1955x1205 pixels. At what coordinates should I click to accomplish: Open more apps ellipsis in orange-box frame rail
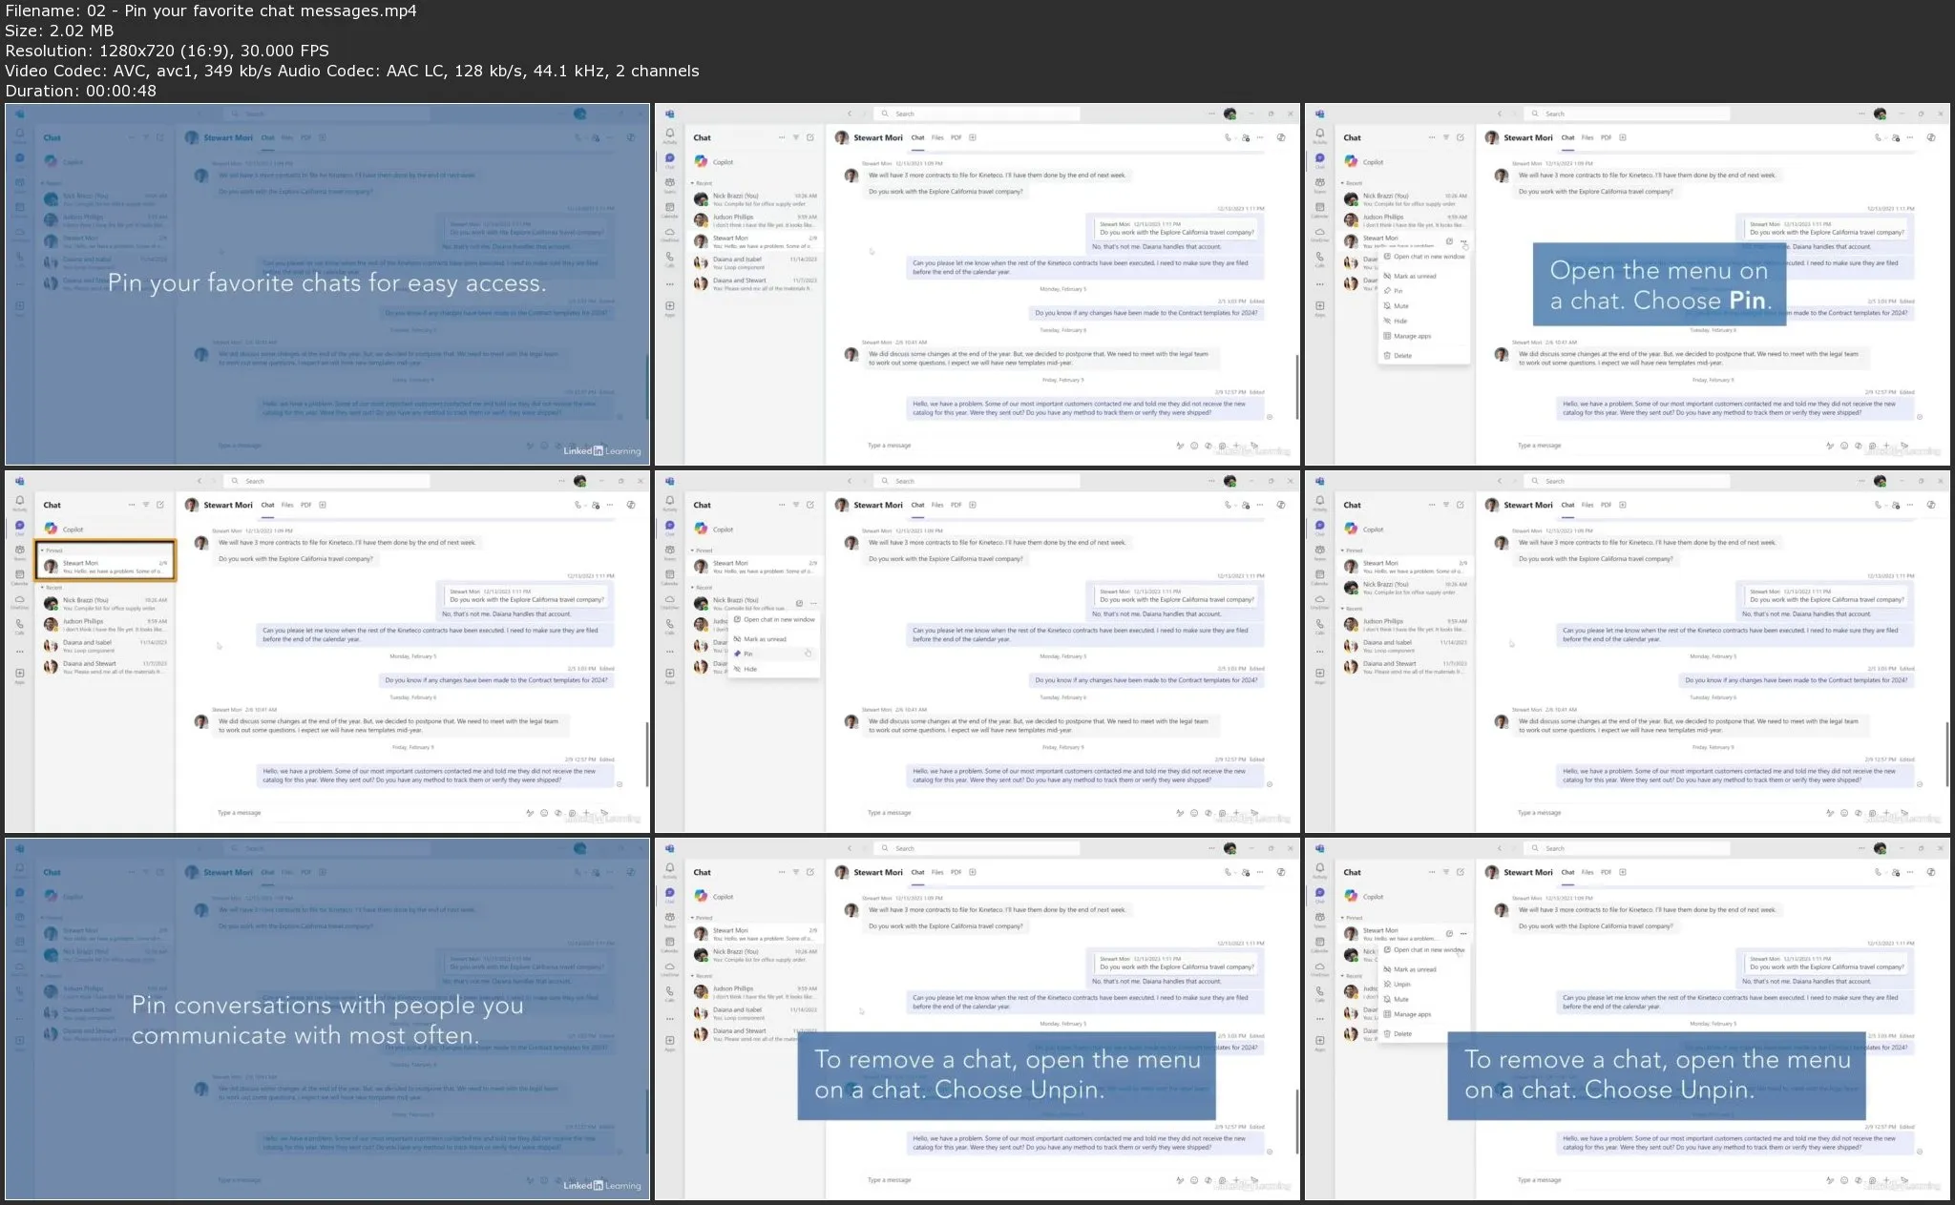click(19, 652)
